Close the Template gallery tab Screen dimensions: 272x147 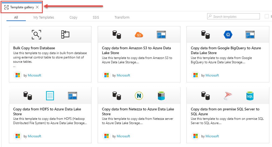point(37,7)
